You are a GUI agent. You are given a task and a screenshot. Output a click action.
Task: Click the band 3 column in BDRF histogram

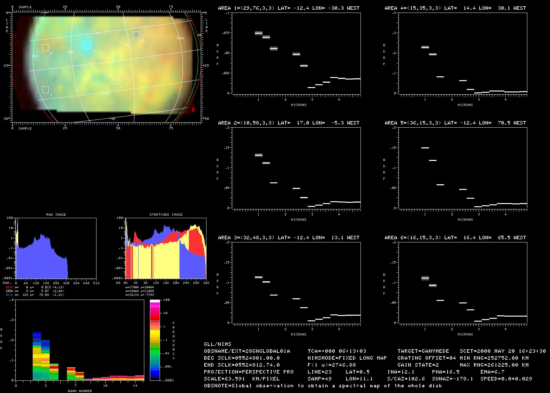(46, 360)
